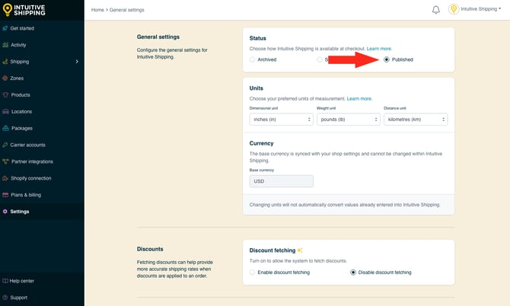Open the Distance unit dropdown

pos(416,120)
